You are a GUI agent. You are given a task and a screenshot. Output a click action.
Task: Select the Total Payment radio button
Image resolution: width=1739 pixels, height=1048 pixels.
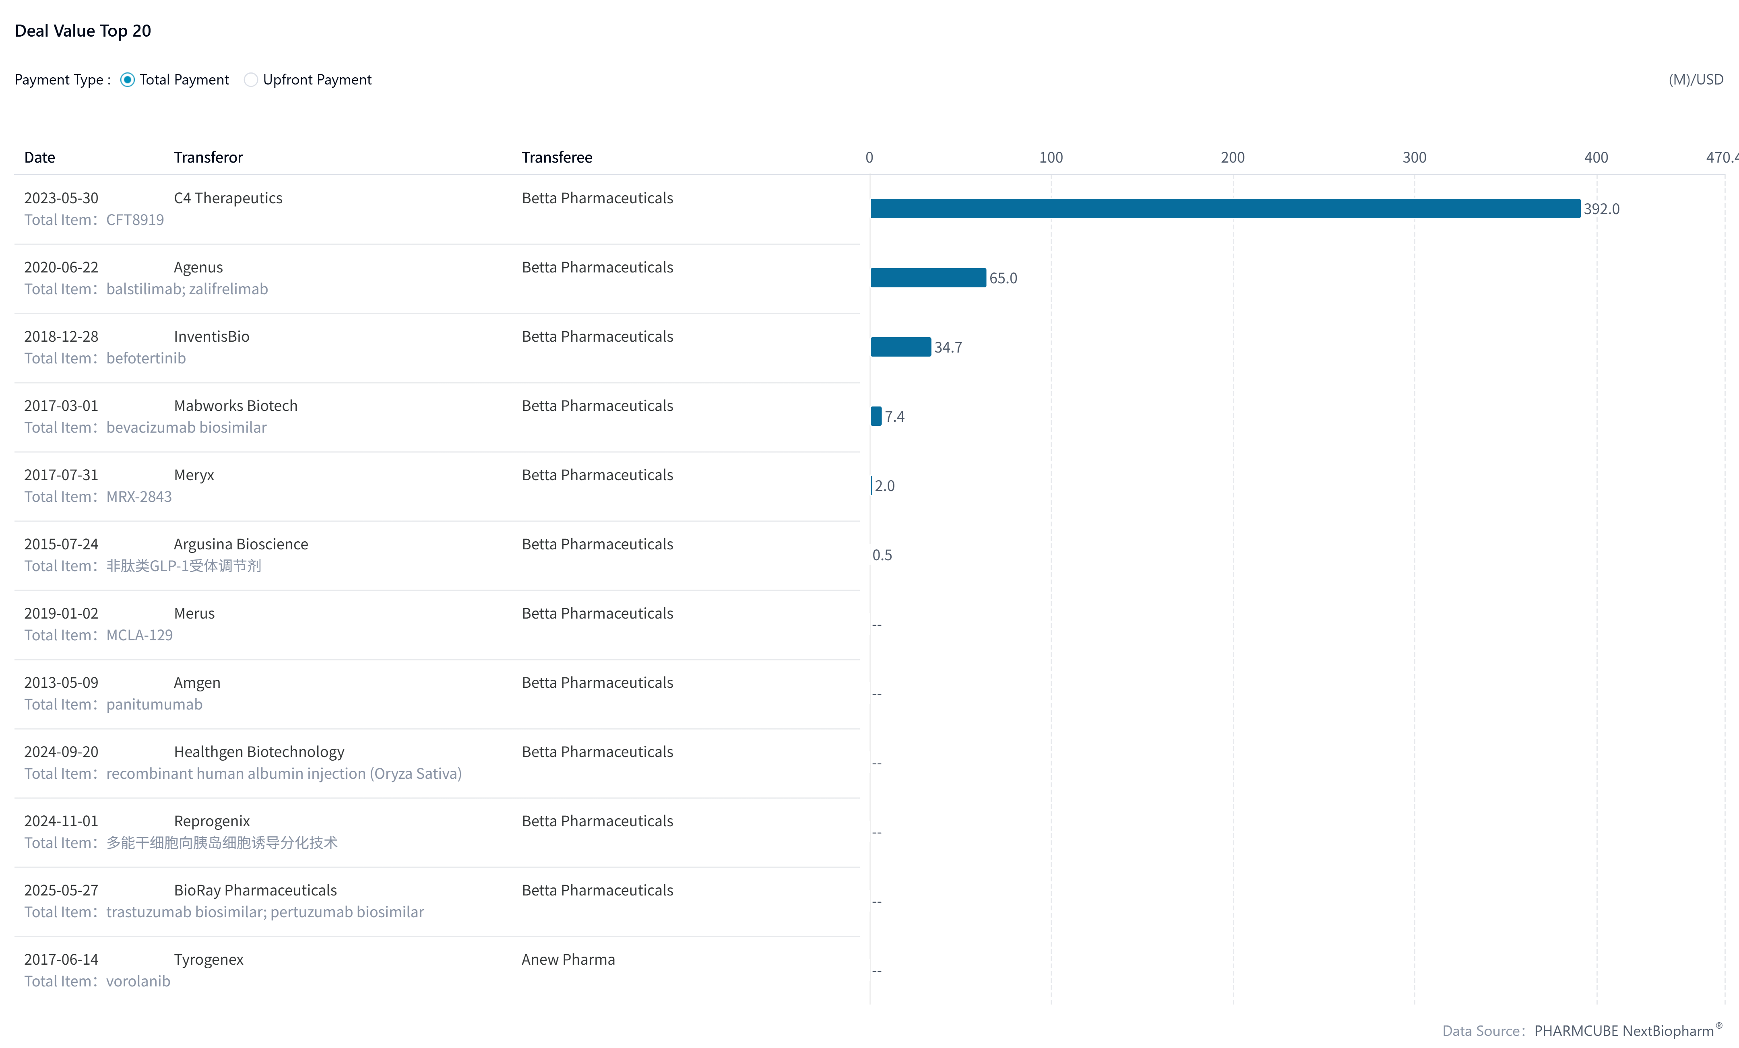click(127, 80)
